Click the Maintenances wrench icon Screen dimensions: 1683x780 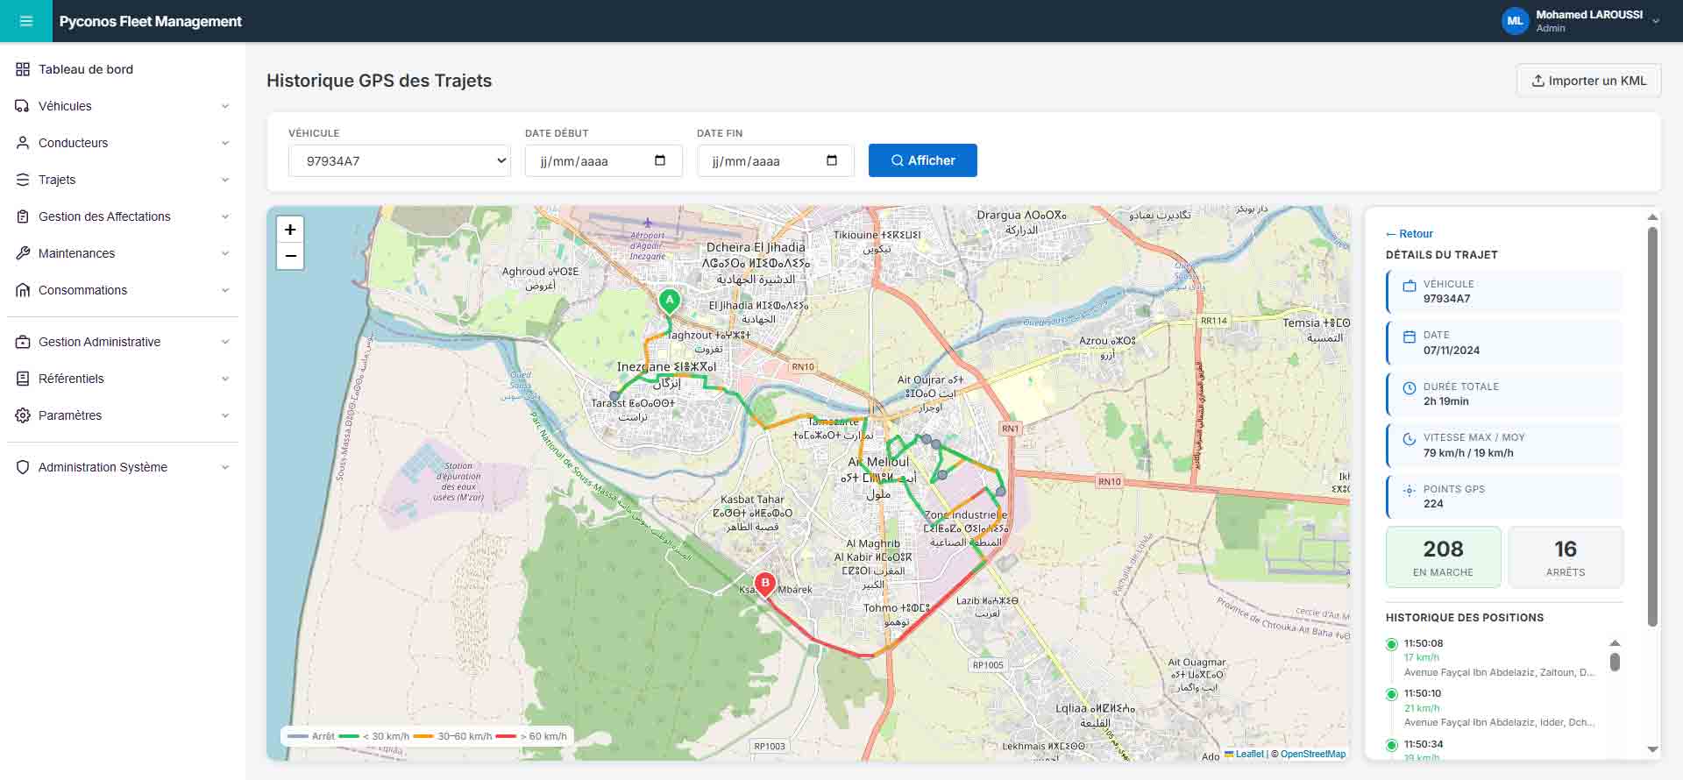[x=23, y=253]
